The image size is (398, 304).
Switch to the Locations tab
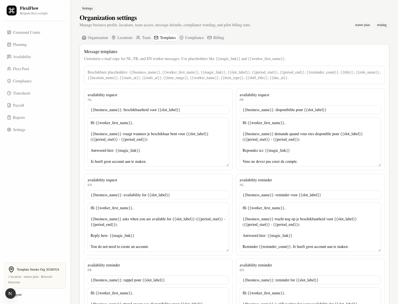coord(122,38)
